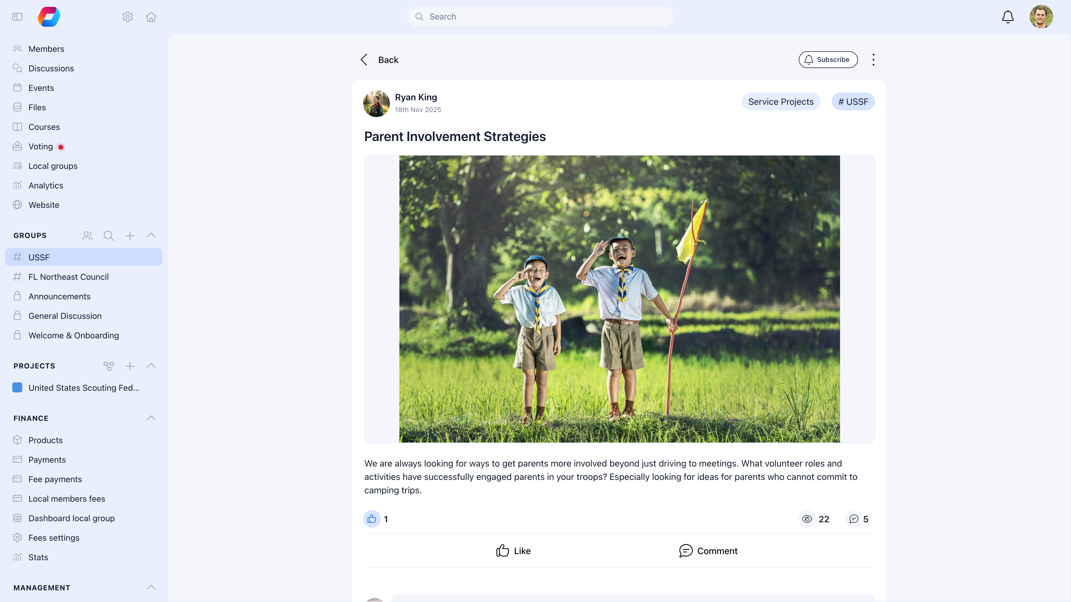Click the search icon in GROUPS section

108,235
